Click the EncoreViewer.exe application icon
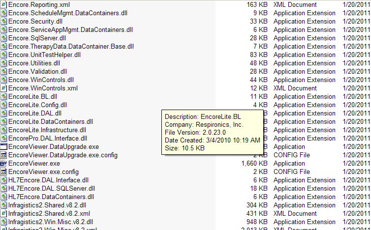This screenshot has height=230, width=371. tap(3, 163)
